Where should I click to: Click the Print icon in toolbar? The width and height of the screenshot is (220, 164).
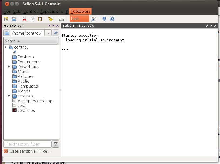pyautogui.click(x=61, y=19)
